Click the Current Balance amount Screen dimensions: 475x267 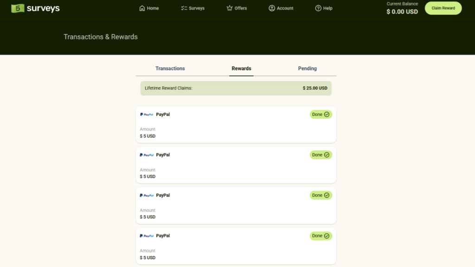click(402, 12)
